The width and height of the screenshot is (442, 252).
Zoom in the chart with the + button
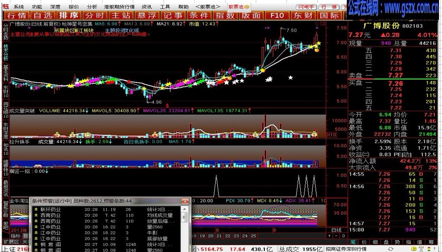tap(330, 236)
